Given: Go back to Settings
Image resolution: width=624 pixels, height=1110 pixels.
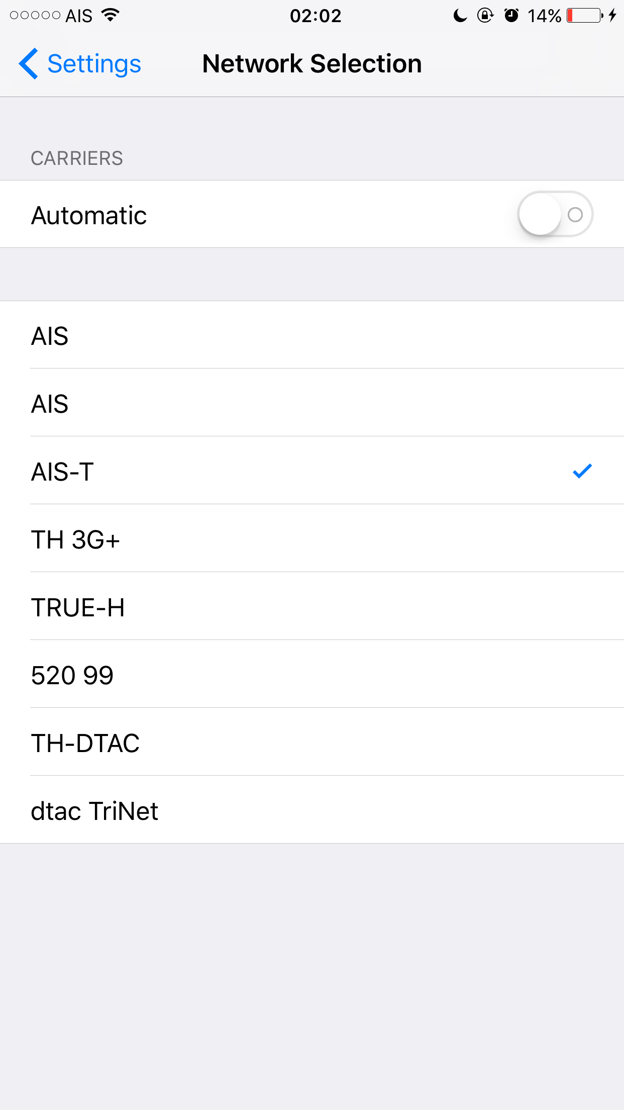Looking at the screenshot, I should pos(80,64).
